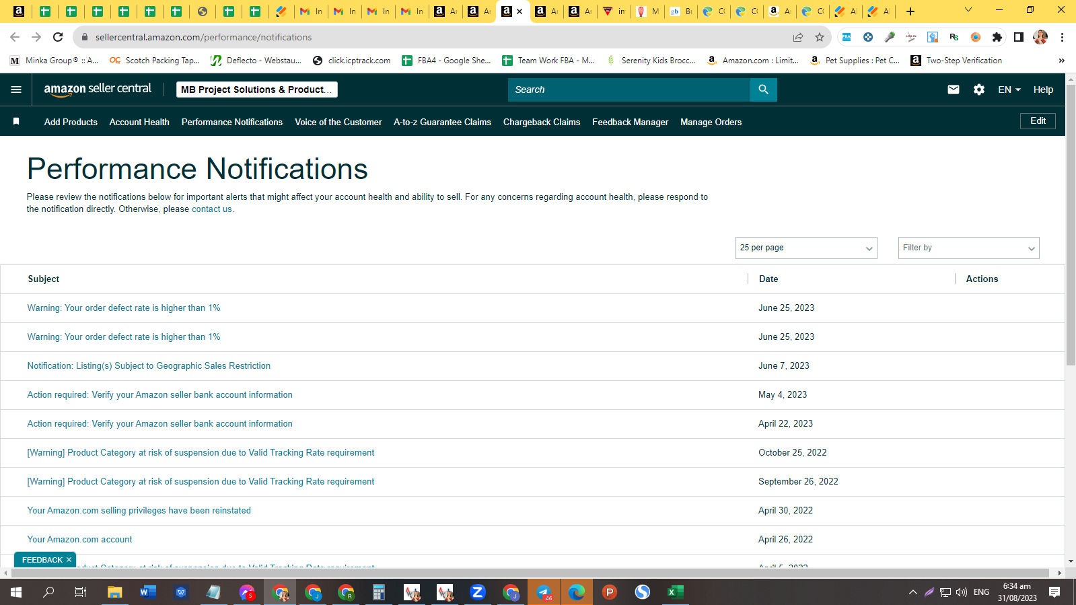Open Feedback Manager
The width and height of the screenshot is (1076, 605).
point(631,122)
